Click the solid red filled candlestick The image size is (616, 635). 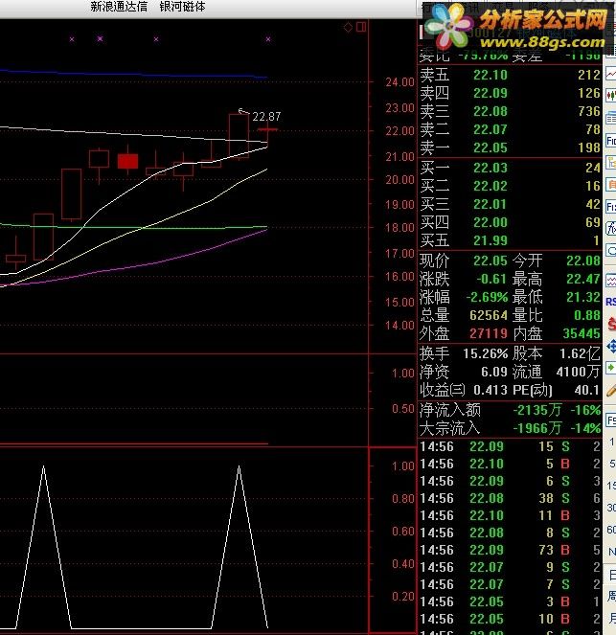pos(128,161)
